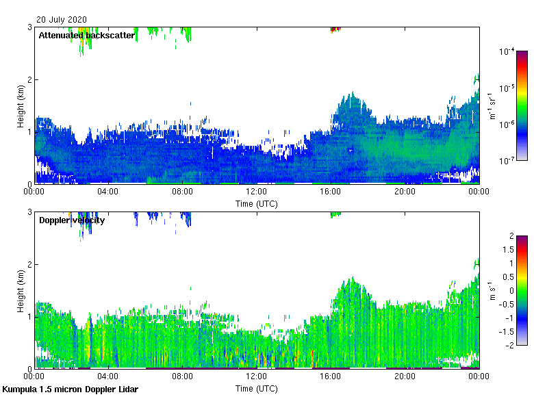
Task: Click 16:00 tick on Doppler velocity time axis
Action: click(x=331, y=376)
